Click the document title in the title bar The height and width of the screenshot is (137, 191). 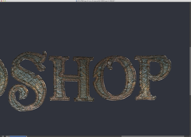96,1
